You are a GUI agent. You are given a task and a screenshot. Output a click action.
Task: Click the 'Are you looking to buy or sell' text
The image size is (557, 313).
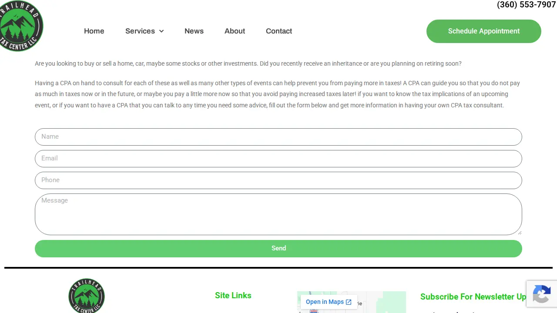(248, 63)
